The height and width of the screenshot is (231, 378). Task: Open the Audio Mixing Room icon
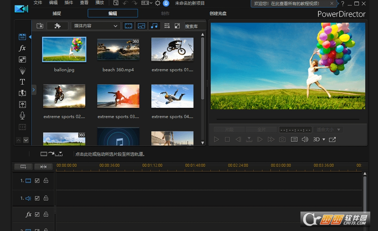coord(22,104)
